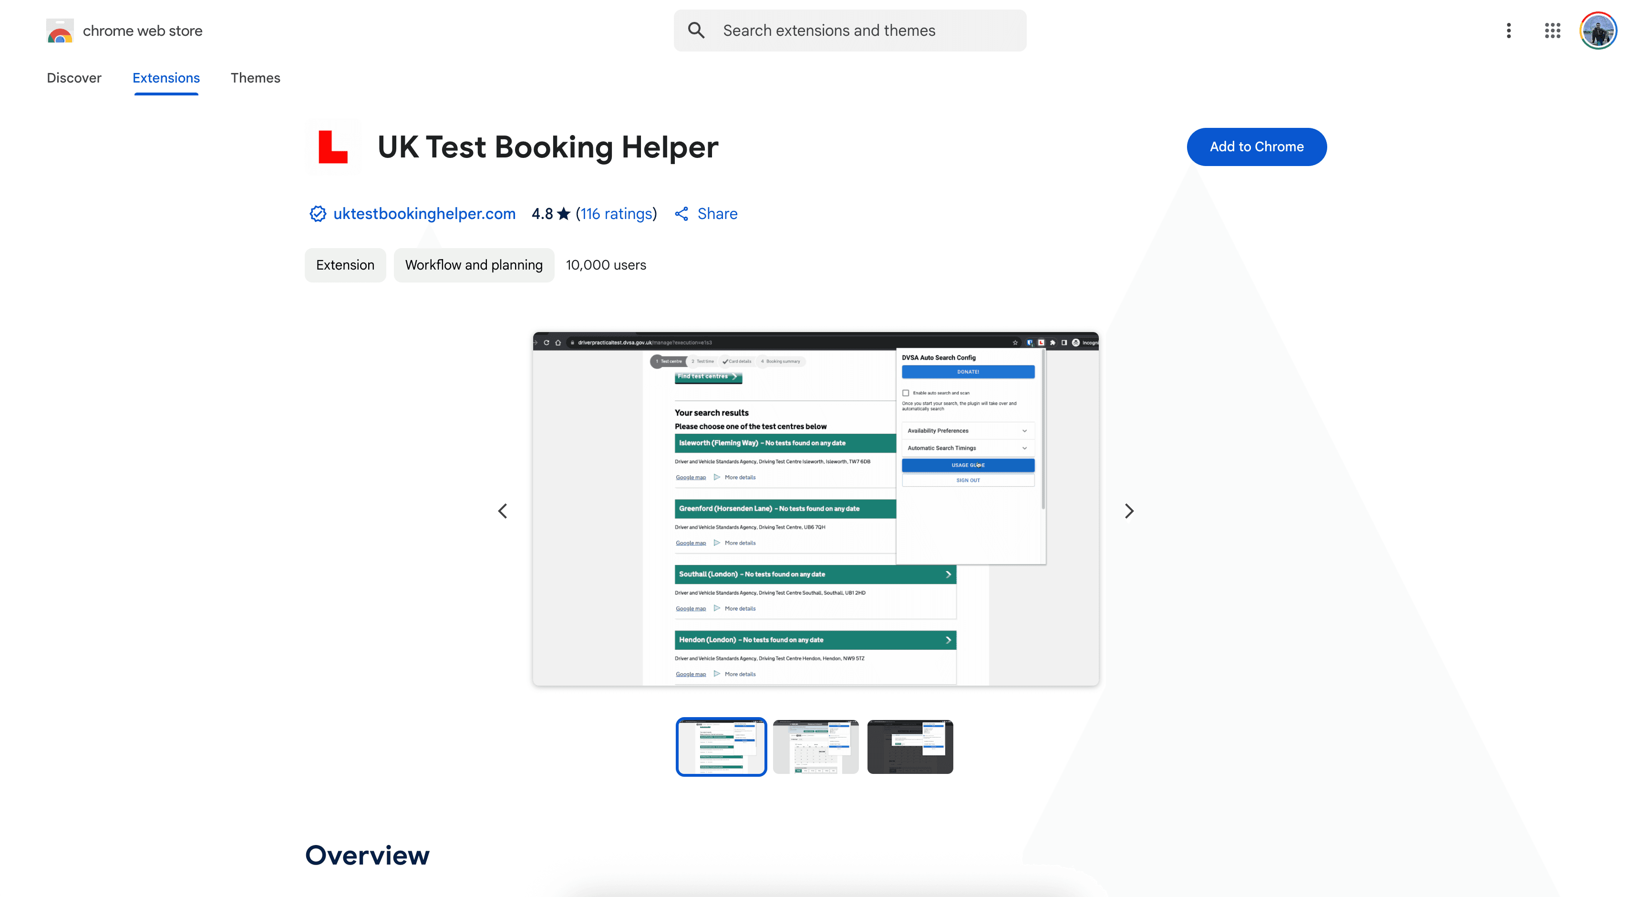Switch to the Themes tab

click(255, 78)
